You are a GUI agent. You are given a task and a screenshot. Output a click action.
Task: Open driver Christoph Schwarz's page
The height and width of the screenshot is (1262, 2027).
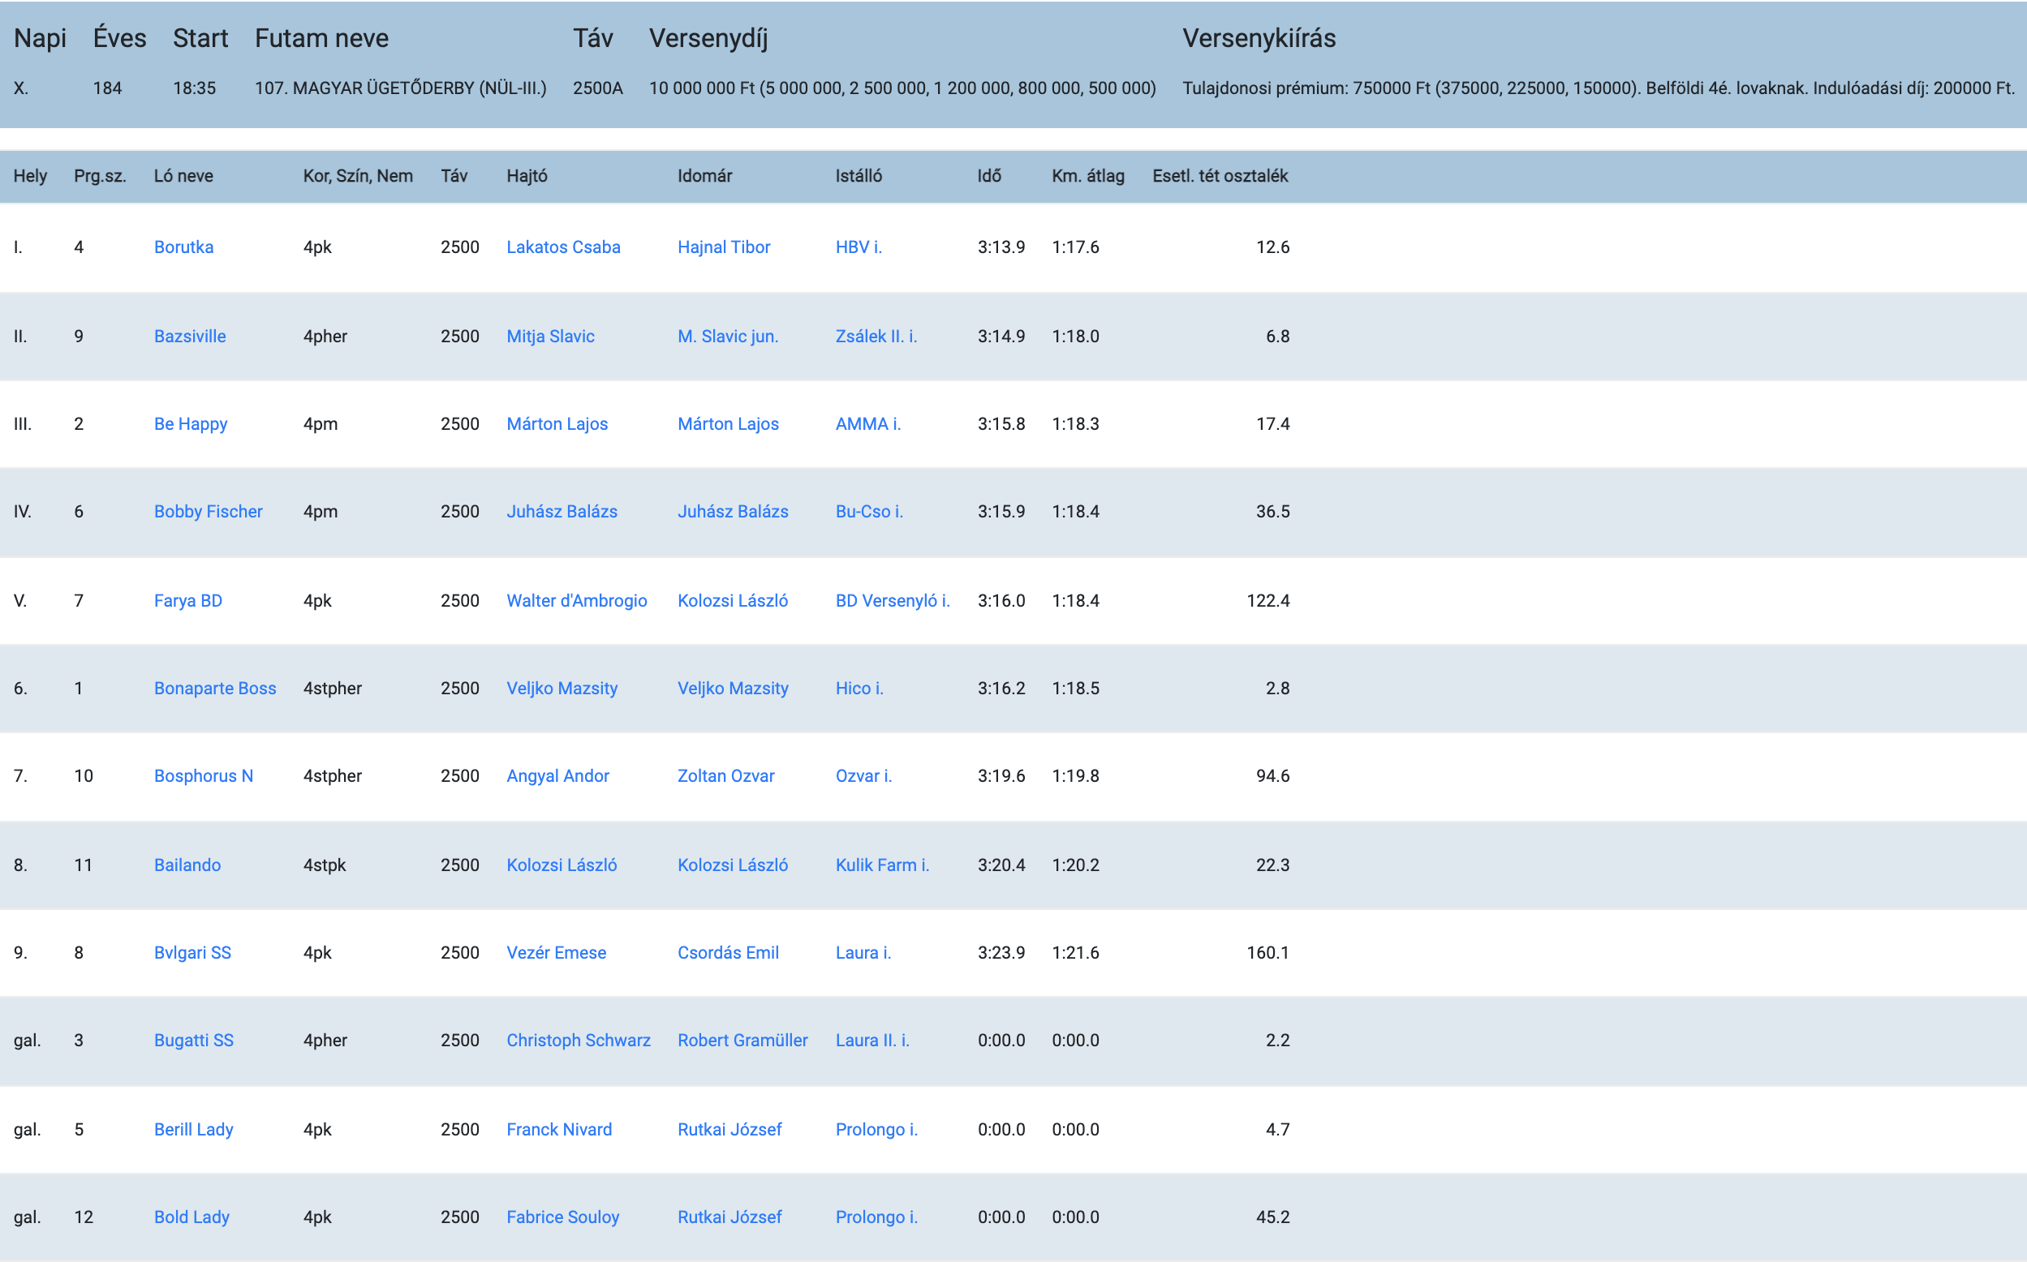579,1041
